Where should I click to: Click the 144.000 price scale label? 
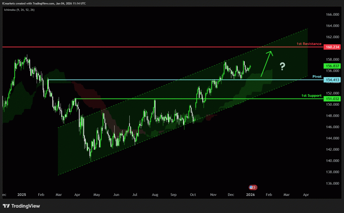point(332,138)
